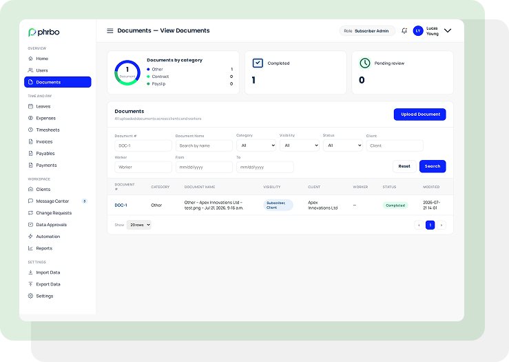Click the Invoices file icon
The height and width of the screenshot is (362, 509).
click(x=30, y=141)
